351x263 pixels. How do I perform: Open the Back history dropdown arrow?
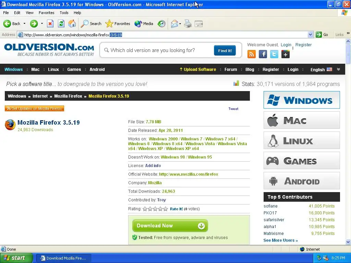click(24, 24)
